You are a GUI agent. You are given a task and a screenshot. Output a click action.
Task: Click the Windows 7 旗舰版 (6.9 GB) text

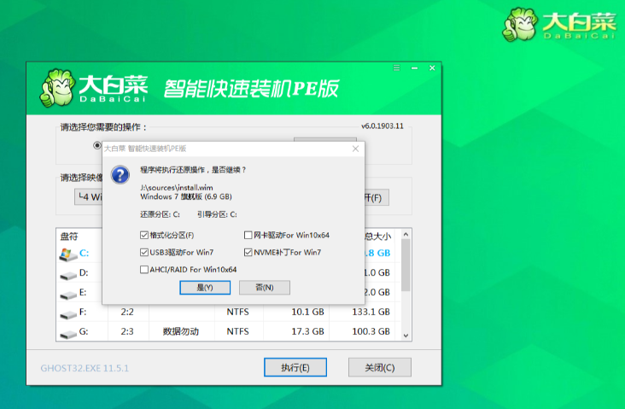coord(186,196)
